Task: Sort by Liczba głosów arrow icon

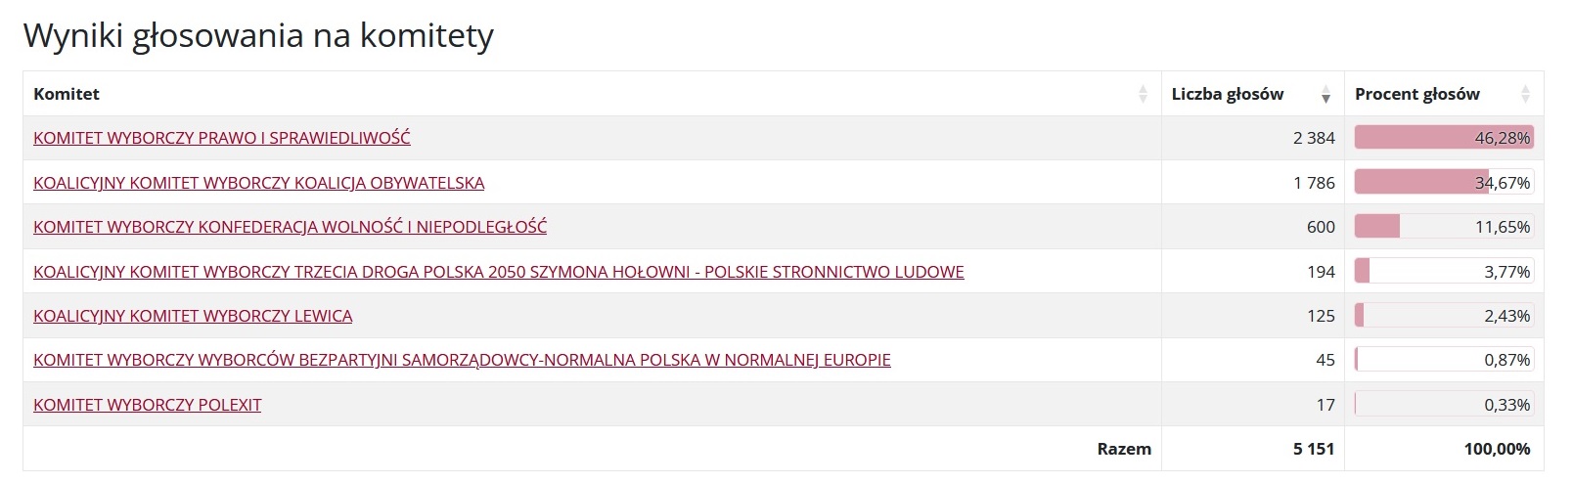Action: pos(1326,94)
